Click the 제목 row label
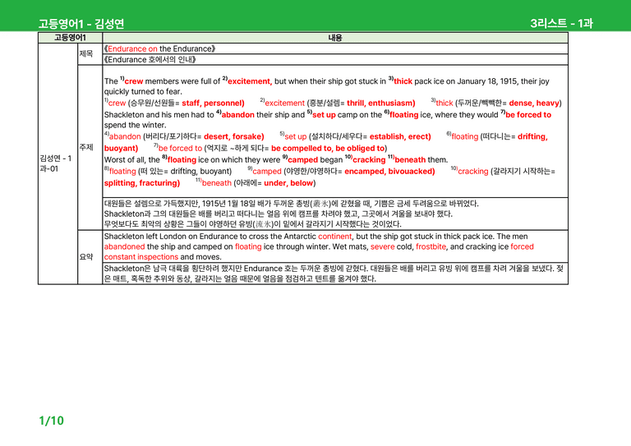The image size is (631, 446). (x=86, y=53)
